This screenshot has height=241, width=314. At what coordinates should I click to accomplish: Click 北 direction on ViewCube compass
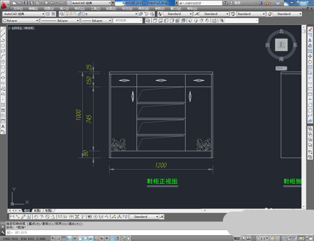(281, 31)
